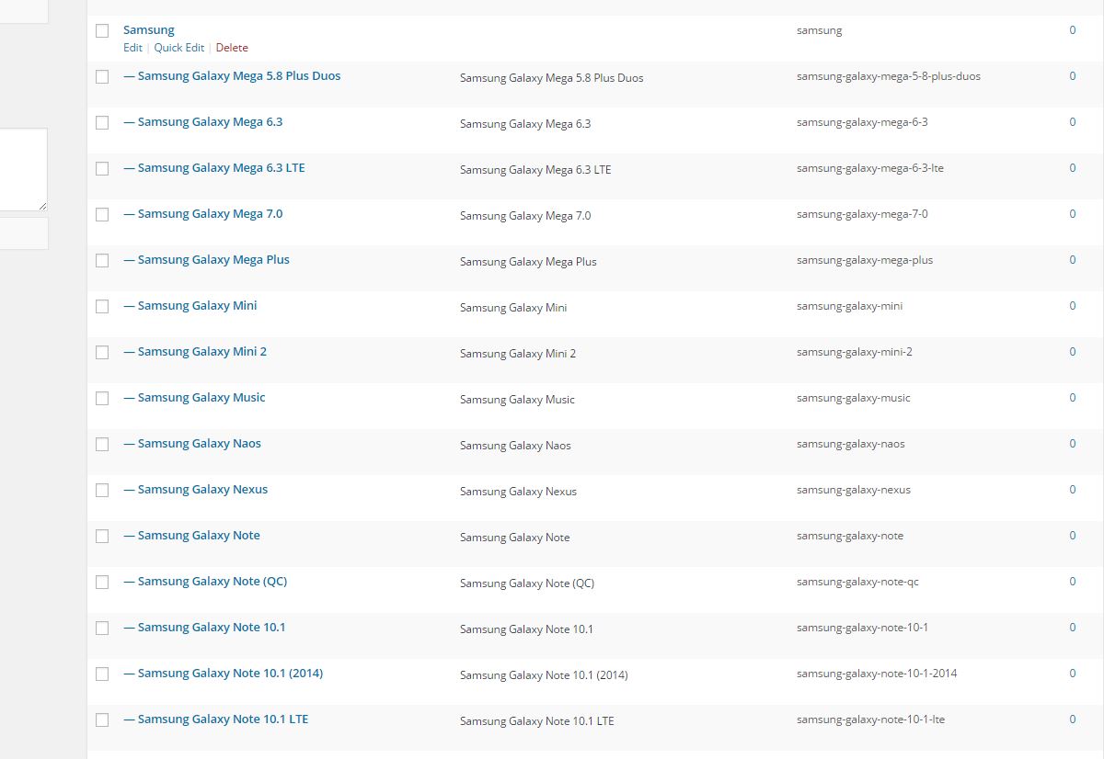
Task: Click the Samsung Galaxy Music title link
Action: 201,398
